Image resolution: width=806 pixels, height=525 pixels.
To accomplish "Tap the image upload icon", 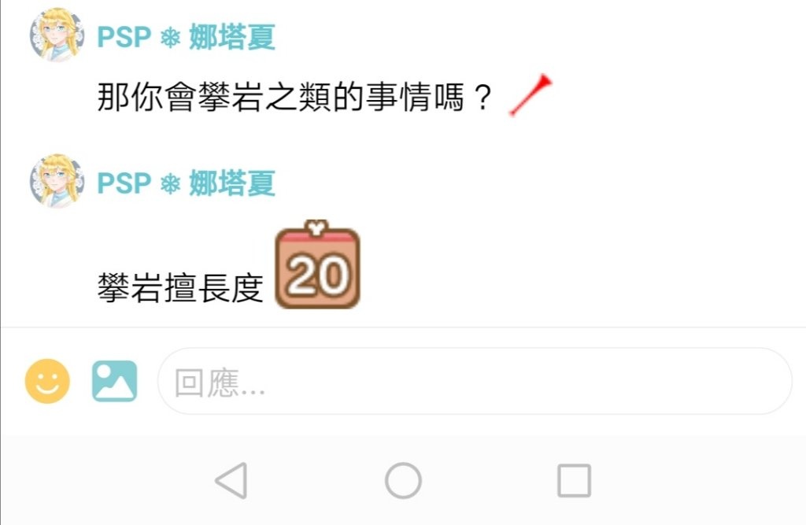I will pos(115,381).
